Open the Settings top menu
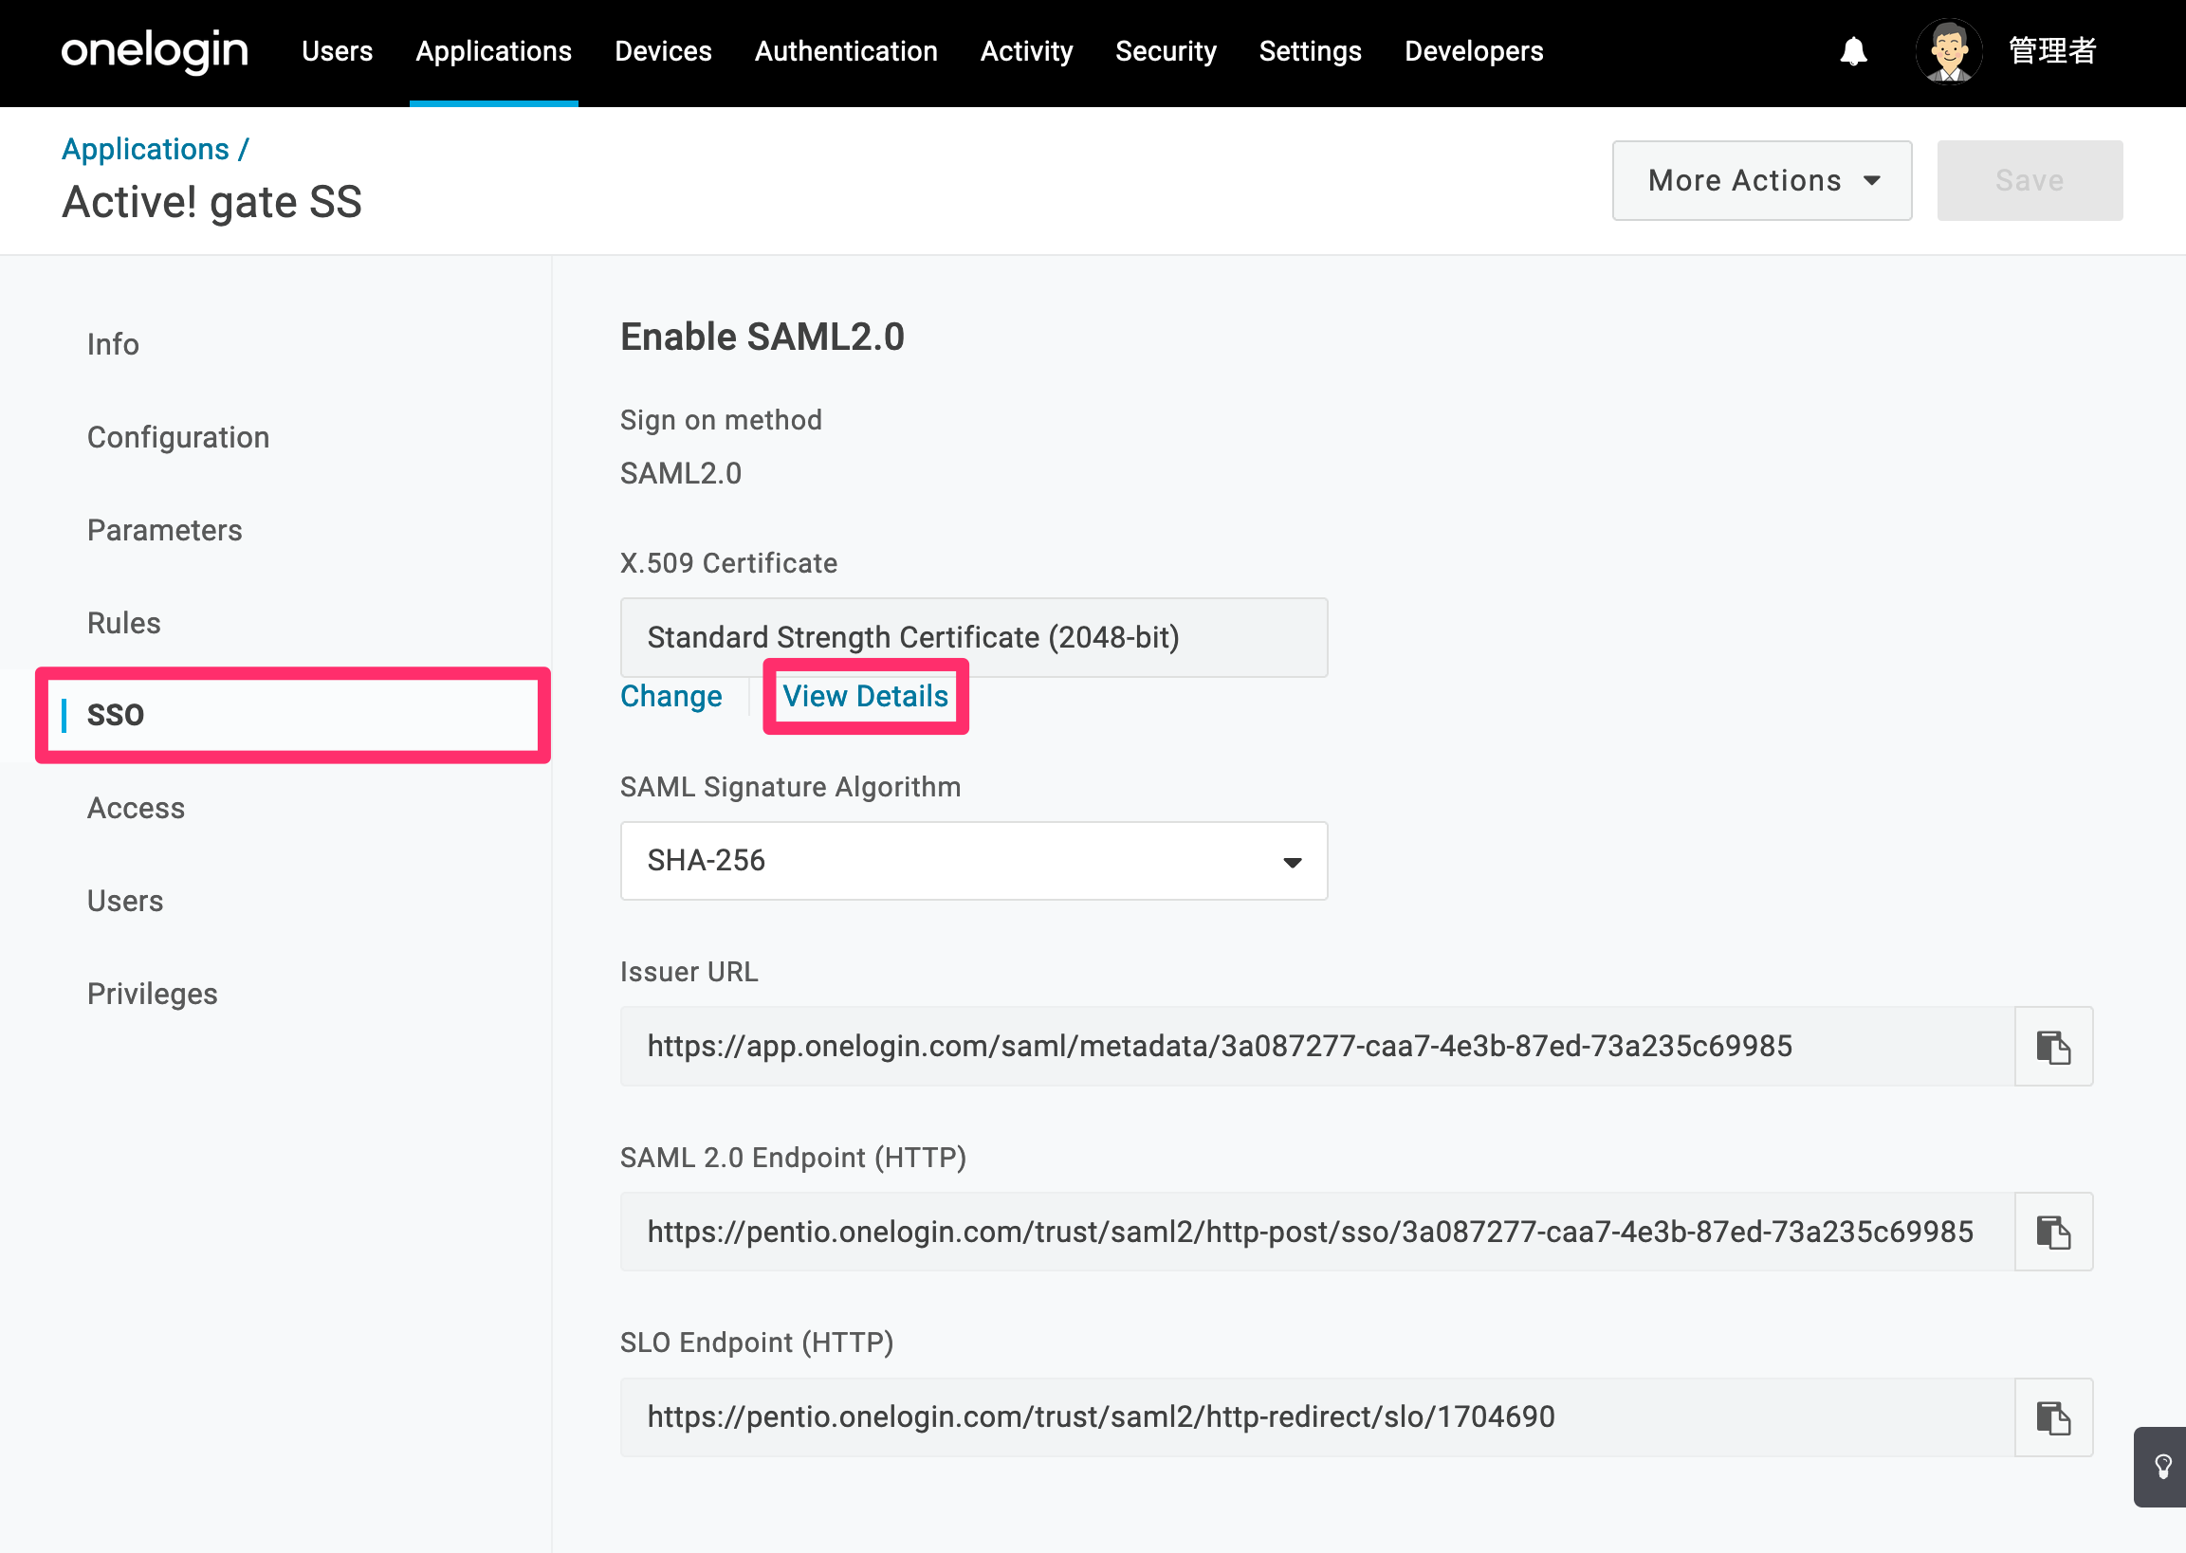Viewport: 2186px width, 1553px height. pyautogui.click(x=1310, y=51)
